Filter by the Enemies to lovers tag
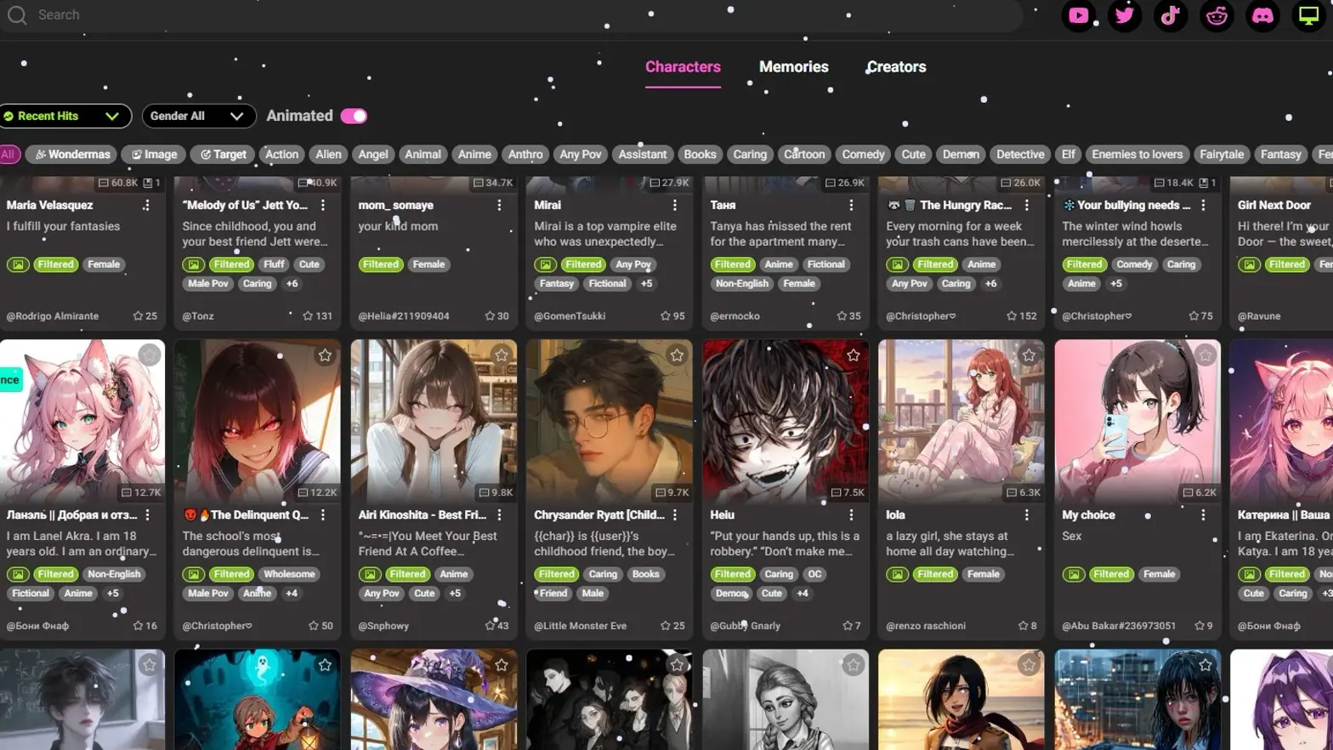 (1137, 155)
